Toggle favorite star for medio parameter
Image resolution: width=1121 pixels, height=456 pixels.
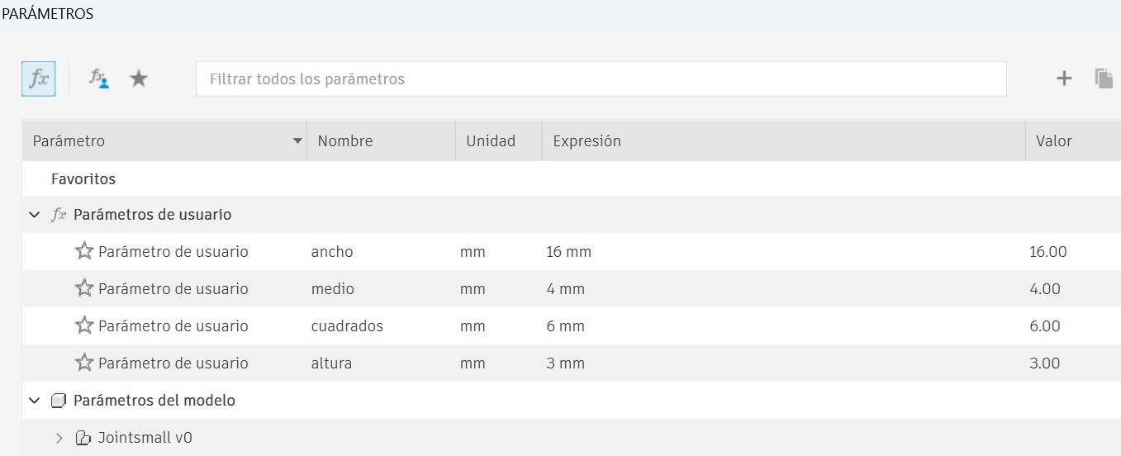(x=84, y=288)
